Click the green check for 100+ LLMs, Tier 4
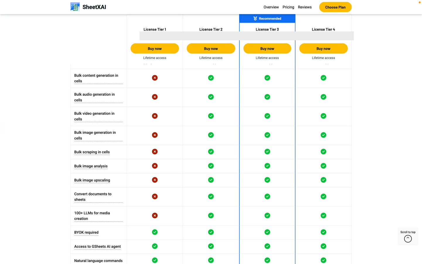422x264 pixels. pyautogui.click(x=323, y=216)
